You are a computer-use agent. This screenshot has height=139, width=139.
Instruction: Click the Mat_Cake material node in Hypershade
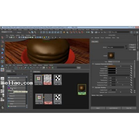82,90
